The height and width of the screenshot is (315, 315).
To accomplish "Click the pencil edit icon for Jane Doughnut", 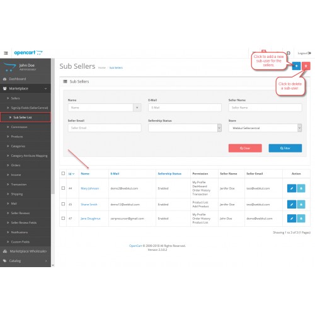I will pyautogui.click(x=292, y=219).
